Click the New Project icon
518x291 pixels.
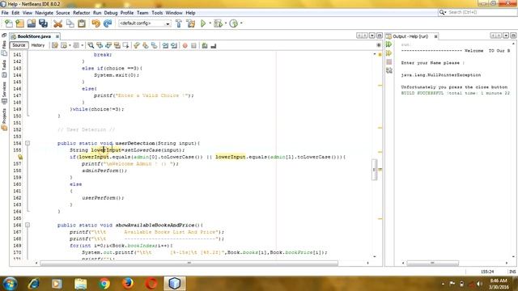(19, 23)
